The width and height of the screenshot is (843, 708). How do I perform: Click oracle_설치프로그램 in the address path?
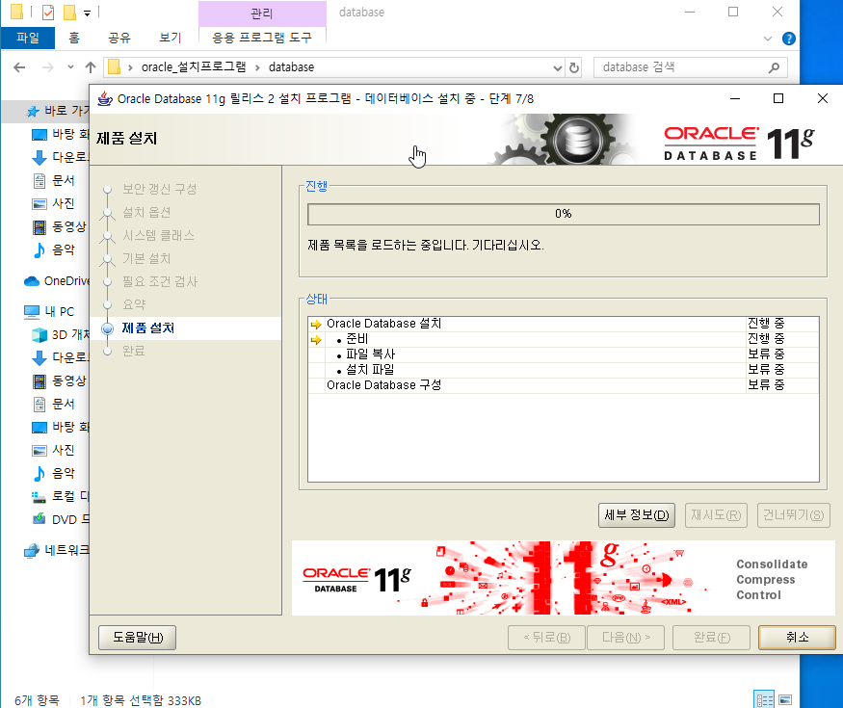[x=194, y=67]
